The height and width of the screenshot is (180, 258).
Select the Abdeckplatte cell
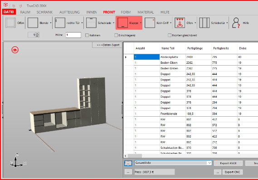pyautogui.click(x=172, y=57)
